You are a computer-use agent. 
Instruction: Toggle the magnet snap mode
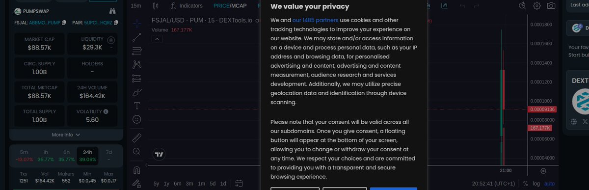(137, 170)
